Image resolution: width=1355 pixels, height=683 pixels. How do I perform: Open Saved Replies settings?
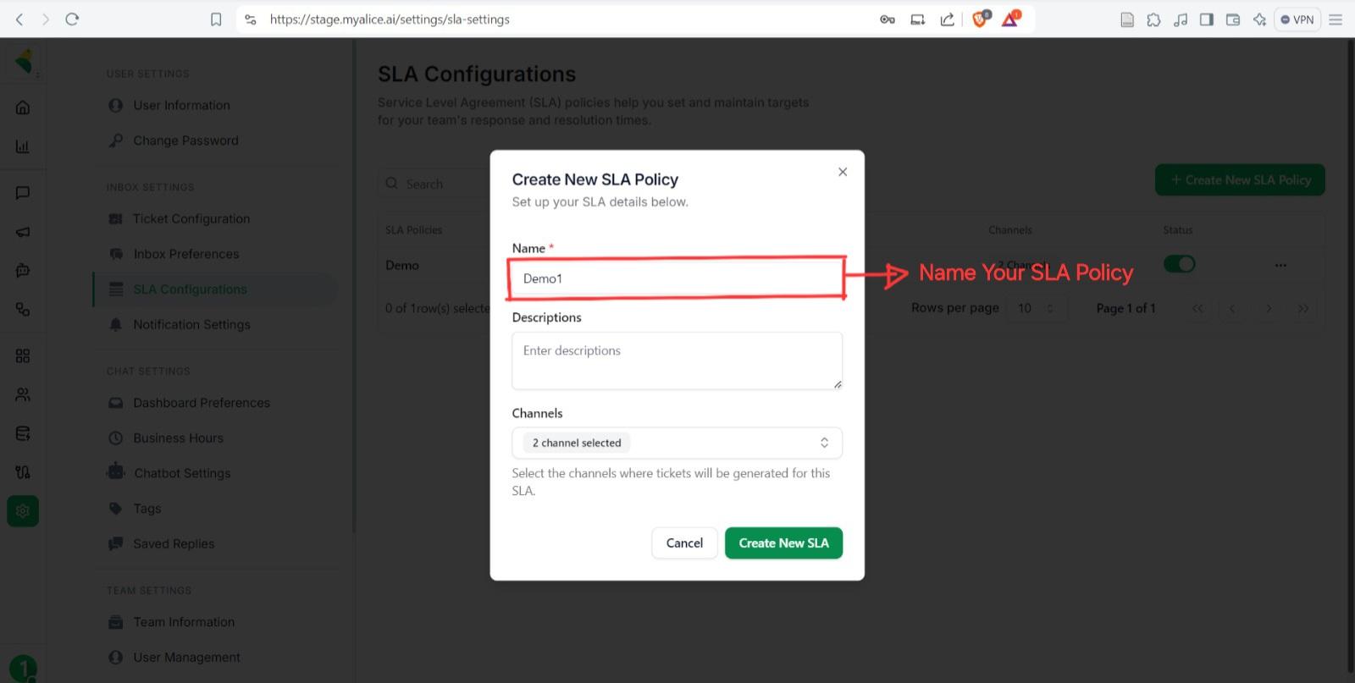(x=174, y=544)
